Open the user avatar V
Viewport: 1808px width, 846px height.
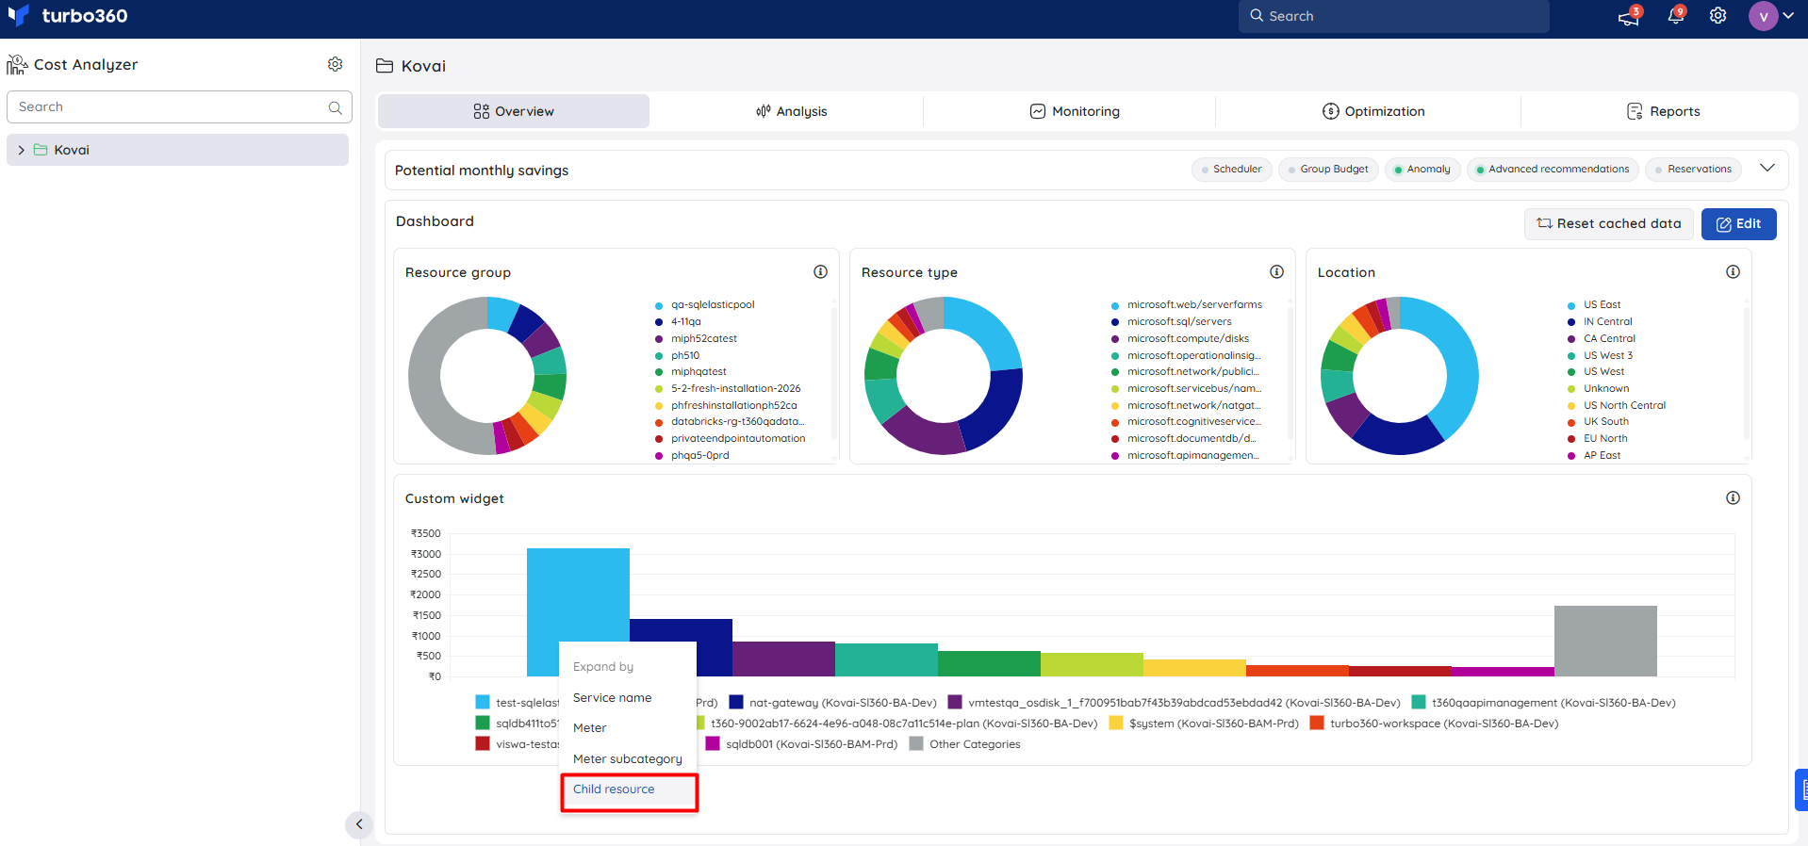[1763, 16]
